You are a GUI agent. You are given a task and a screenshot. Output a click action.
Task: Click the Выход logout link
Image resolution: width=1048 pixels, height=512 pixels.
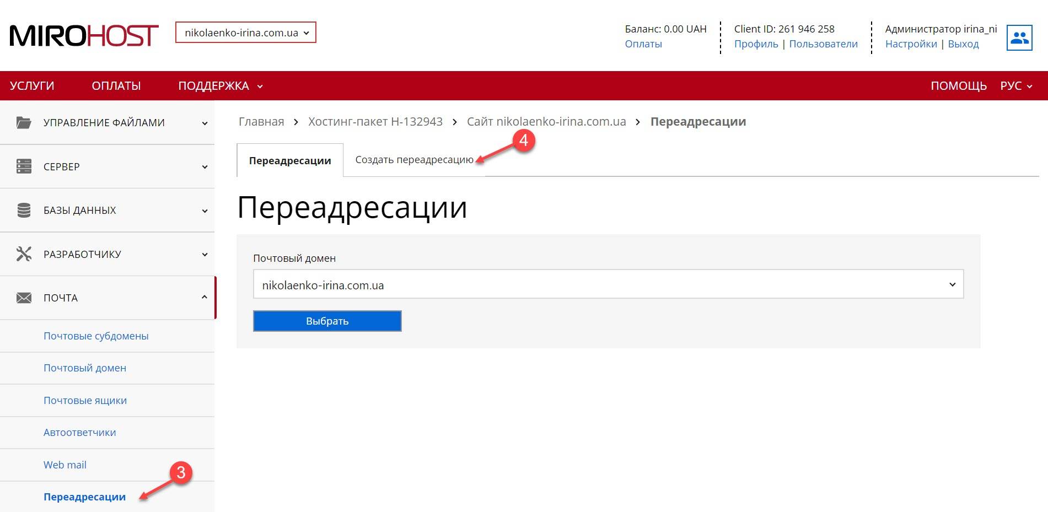(963, 44)
